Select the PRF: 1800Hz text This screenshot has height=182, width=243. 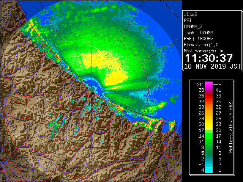tap(199, 39)
